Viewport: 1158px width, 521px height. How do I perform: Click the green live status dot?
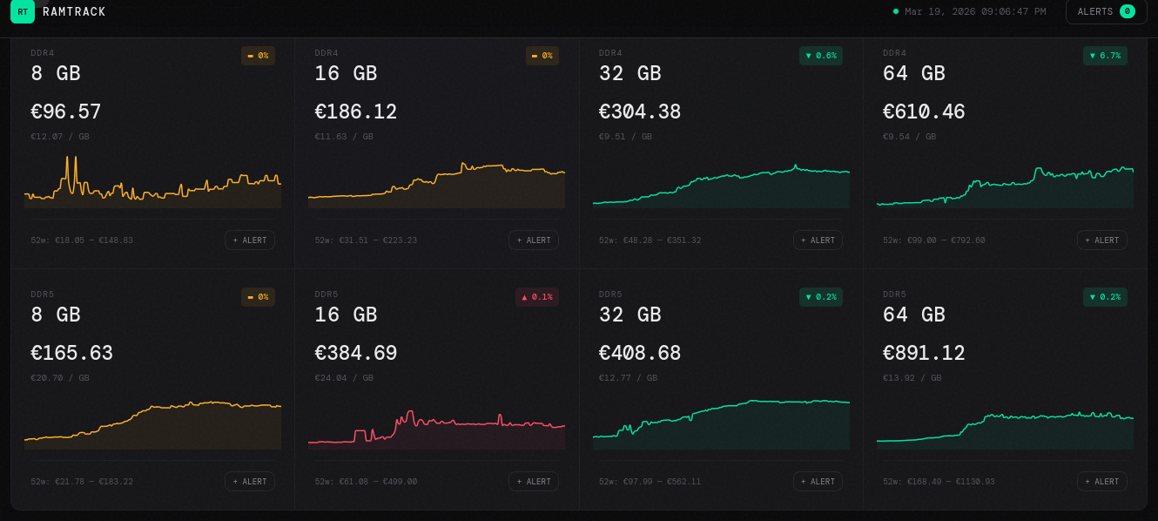[896, 11]
